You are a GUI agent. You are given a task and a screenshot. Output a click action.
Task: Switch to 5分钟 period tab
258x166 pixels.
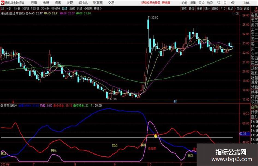click(x=26, y=8)
